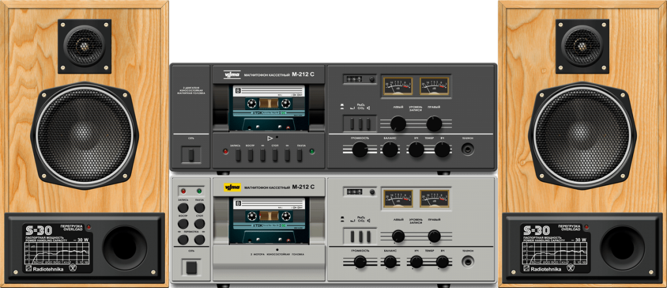This screenshot has height=288, width=667.
Task: Turn the БАЛАНС knob on the black deck
Action: pos(390,150)
